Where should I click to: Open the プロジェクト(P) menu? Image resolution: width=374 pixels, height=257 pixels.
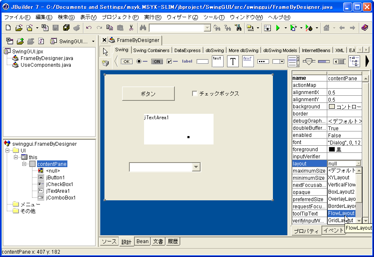[120, 17]
